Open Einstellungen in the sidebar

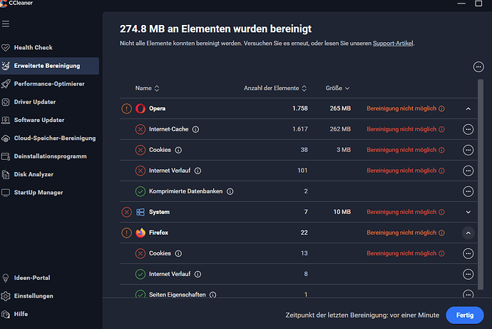click(34, 295)
